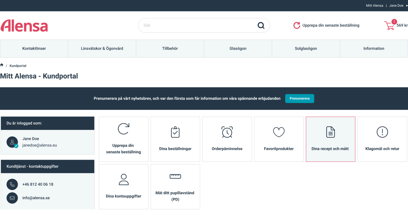Screen dimensions: 408x215
Task: Click the document icon above Dina recept och mått
Action: pos(330,132)
